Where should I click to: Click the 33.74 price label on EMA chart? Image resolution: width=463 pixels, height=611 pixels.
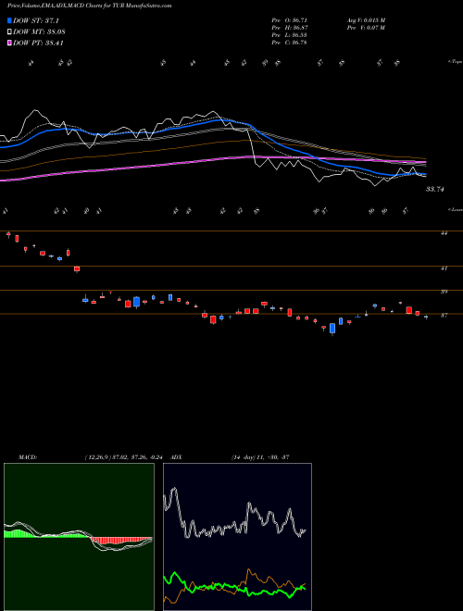(435, 190)
